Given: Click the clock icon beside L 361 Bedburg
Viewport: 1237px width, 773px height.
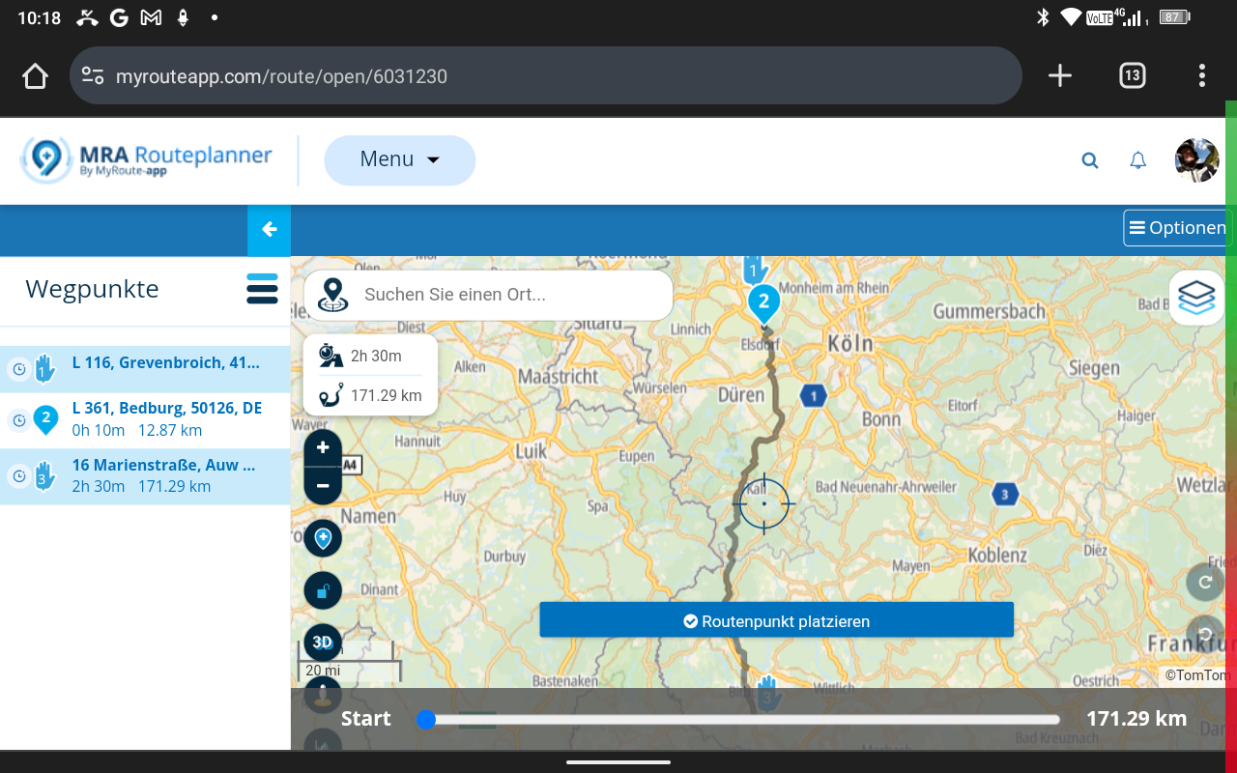Looking at the screenshot, I should click(x=18, y=420).
